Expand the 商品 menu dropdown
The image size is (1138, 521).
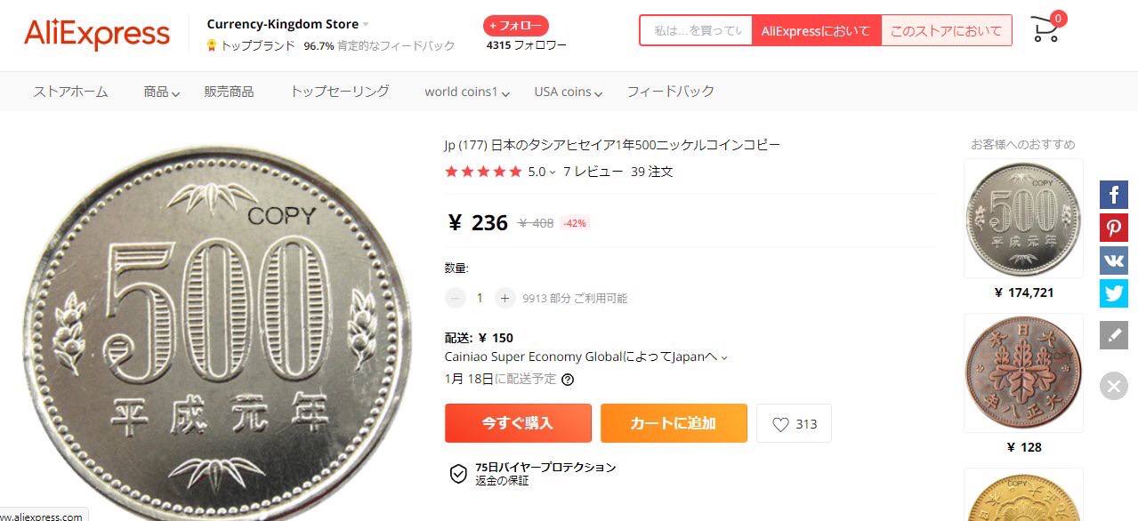162,92
